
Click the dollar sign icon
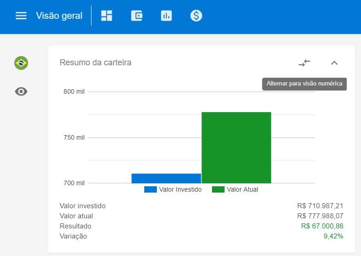[196, 16]
